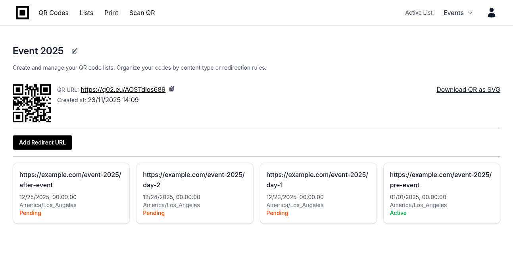Copy the QR URL to clipboard
Screen dimensions: 513x253
click(x=172, y=89)
